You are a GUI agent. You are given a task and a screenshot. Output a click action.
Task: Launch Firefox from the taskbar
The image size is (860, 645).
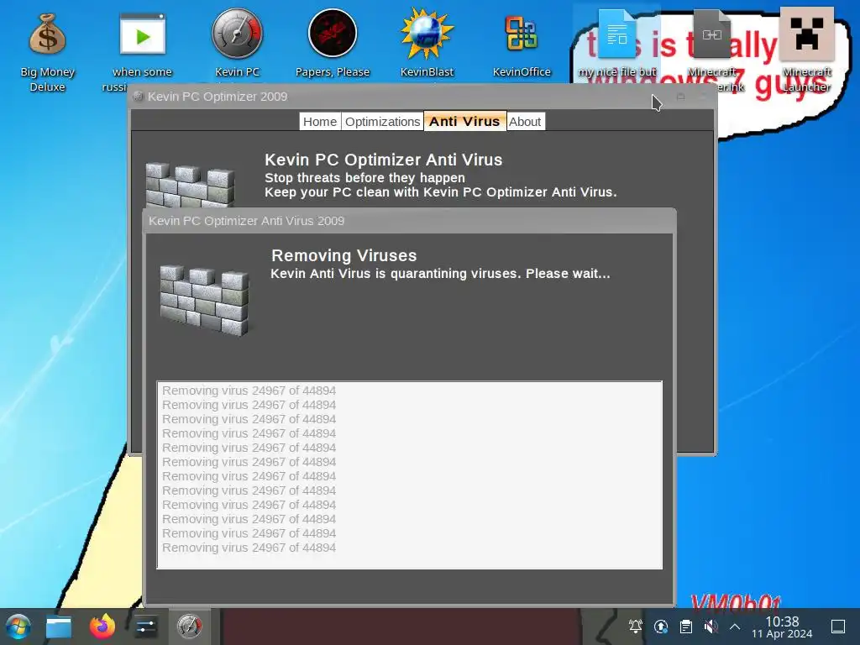coord(102,627)
